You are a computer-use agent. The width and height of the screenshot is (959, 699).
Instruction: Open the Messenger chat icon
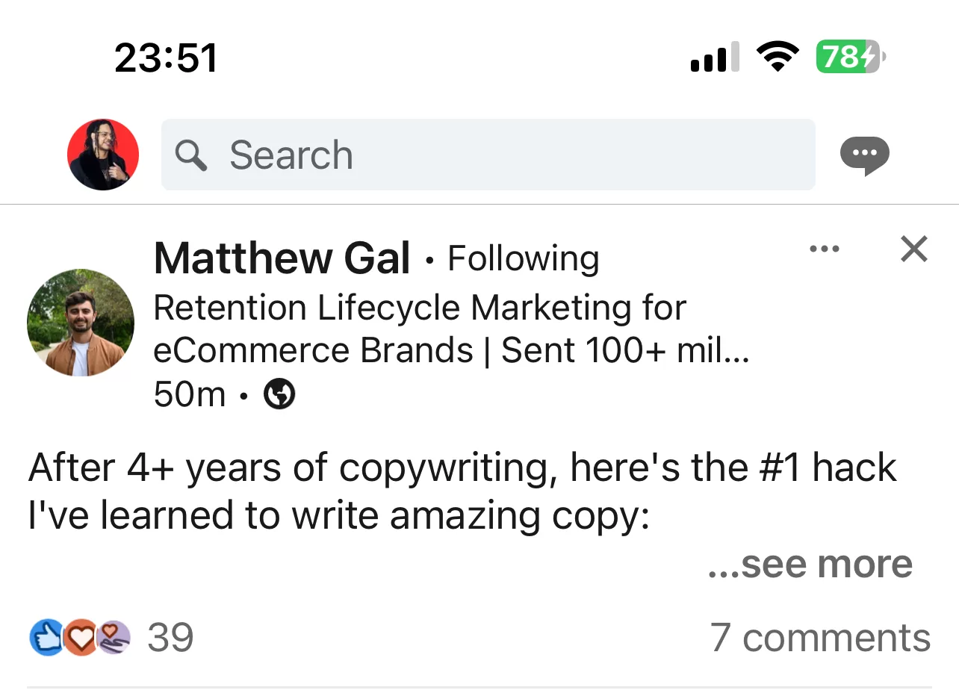tap(864, 155)
